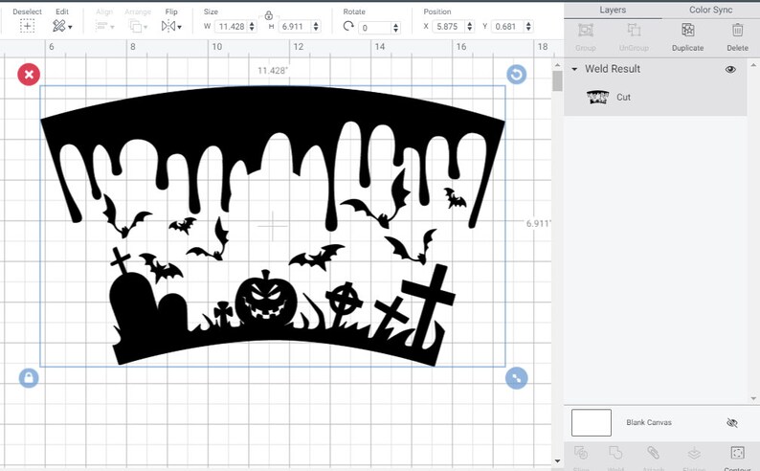This screenshot has width=760, height=471.
Task: Toggle the size aspect ratio lock
Action: point(269,15)
